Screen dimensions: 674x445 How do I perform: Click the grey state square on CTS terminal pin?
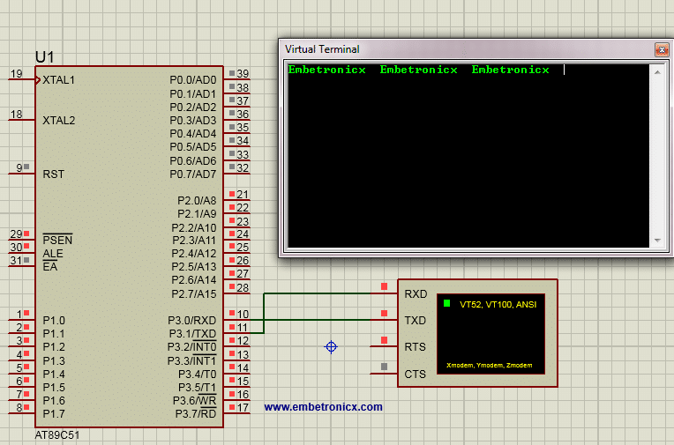point(384,367)
